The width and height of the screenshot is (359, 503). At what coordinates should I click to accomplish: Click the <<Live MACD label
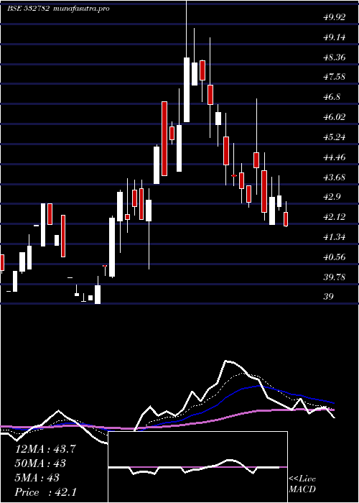302,484
